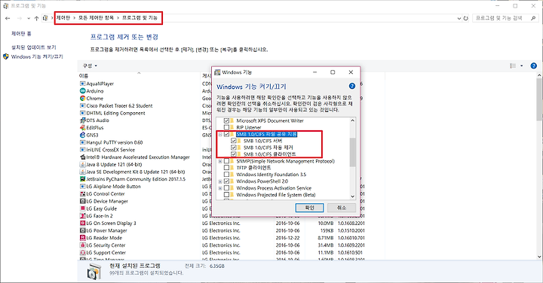
Task: Click the DHTML Editing Component icon
Action: [x=82, y=113]
